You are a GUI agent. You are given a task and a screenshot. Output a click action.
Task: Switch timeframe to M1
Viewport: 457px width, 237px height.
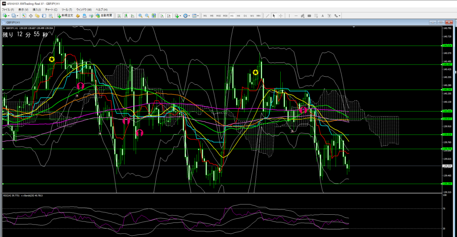[205, 16]
